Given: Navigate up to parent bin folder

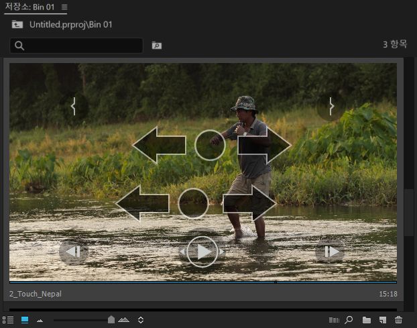Looking at the screenshot, I should coord(17,24).
